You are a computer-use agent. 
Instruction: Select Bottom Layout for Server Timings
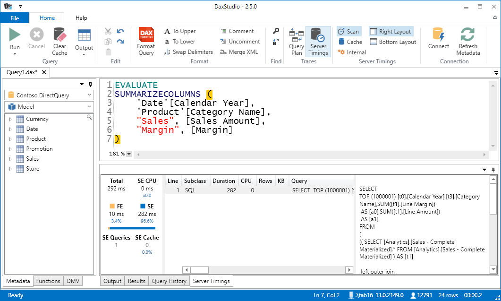point(393,42)
